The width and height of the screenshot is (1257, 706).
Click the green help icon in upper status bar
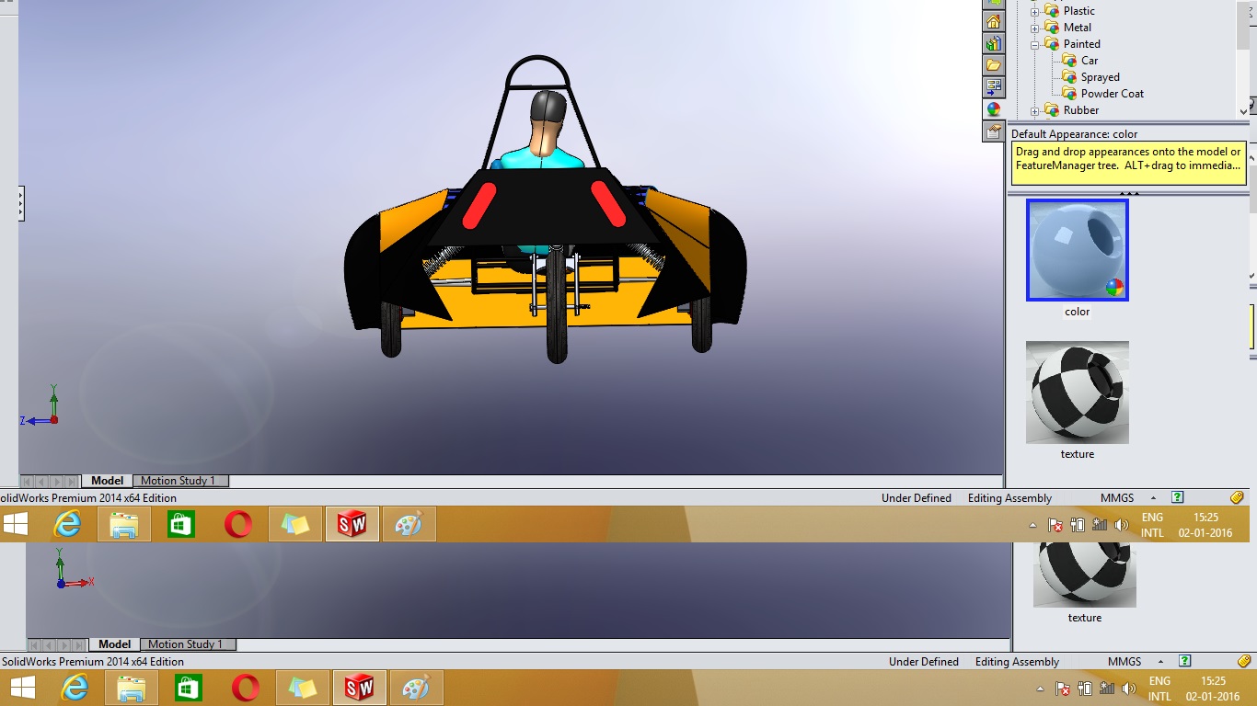(x=1178, y=498)
